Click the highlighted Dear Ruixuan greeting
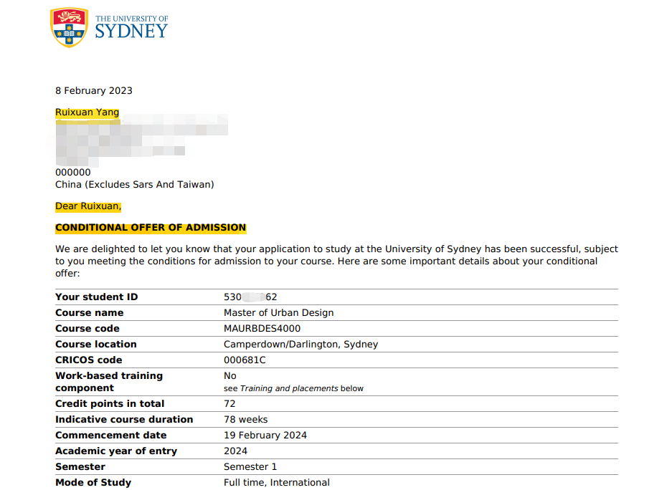Screen dimensions: 672x490 [88, 206]
